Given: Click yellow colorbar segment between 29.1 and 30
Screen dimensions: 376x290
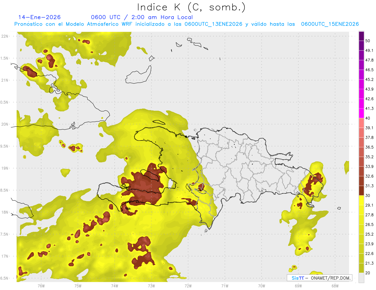Looking at the screenshot, I should pos(361,200).
